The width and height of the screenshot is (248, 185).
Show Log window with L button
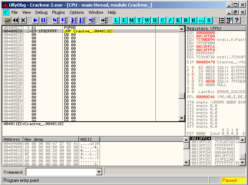116,20
